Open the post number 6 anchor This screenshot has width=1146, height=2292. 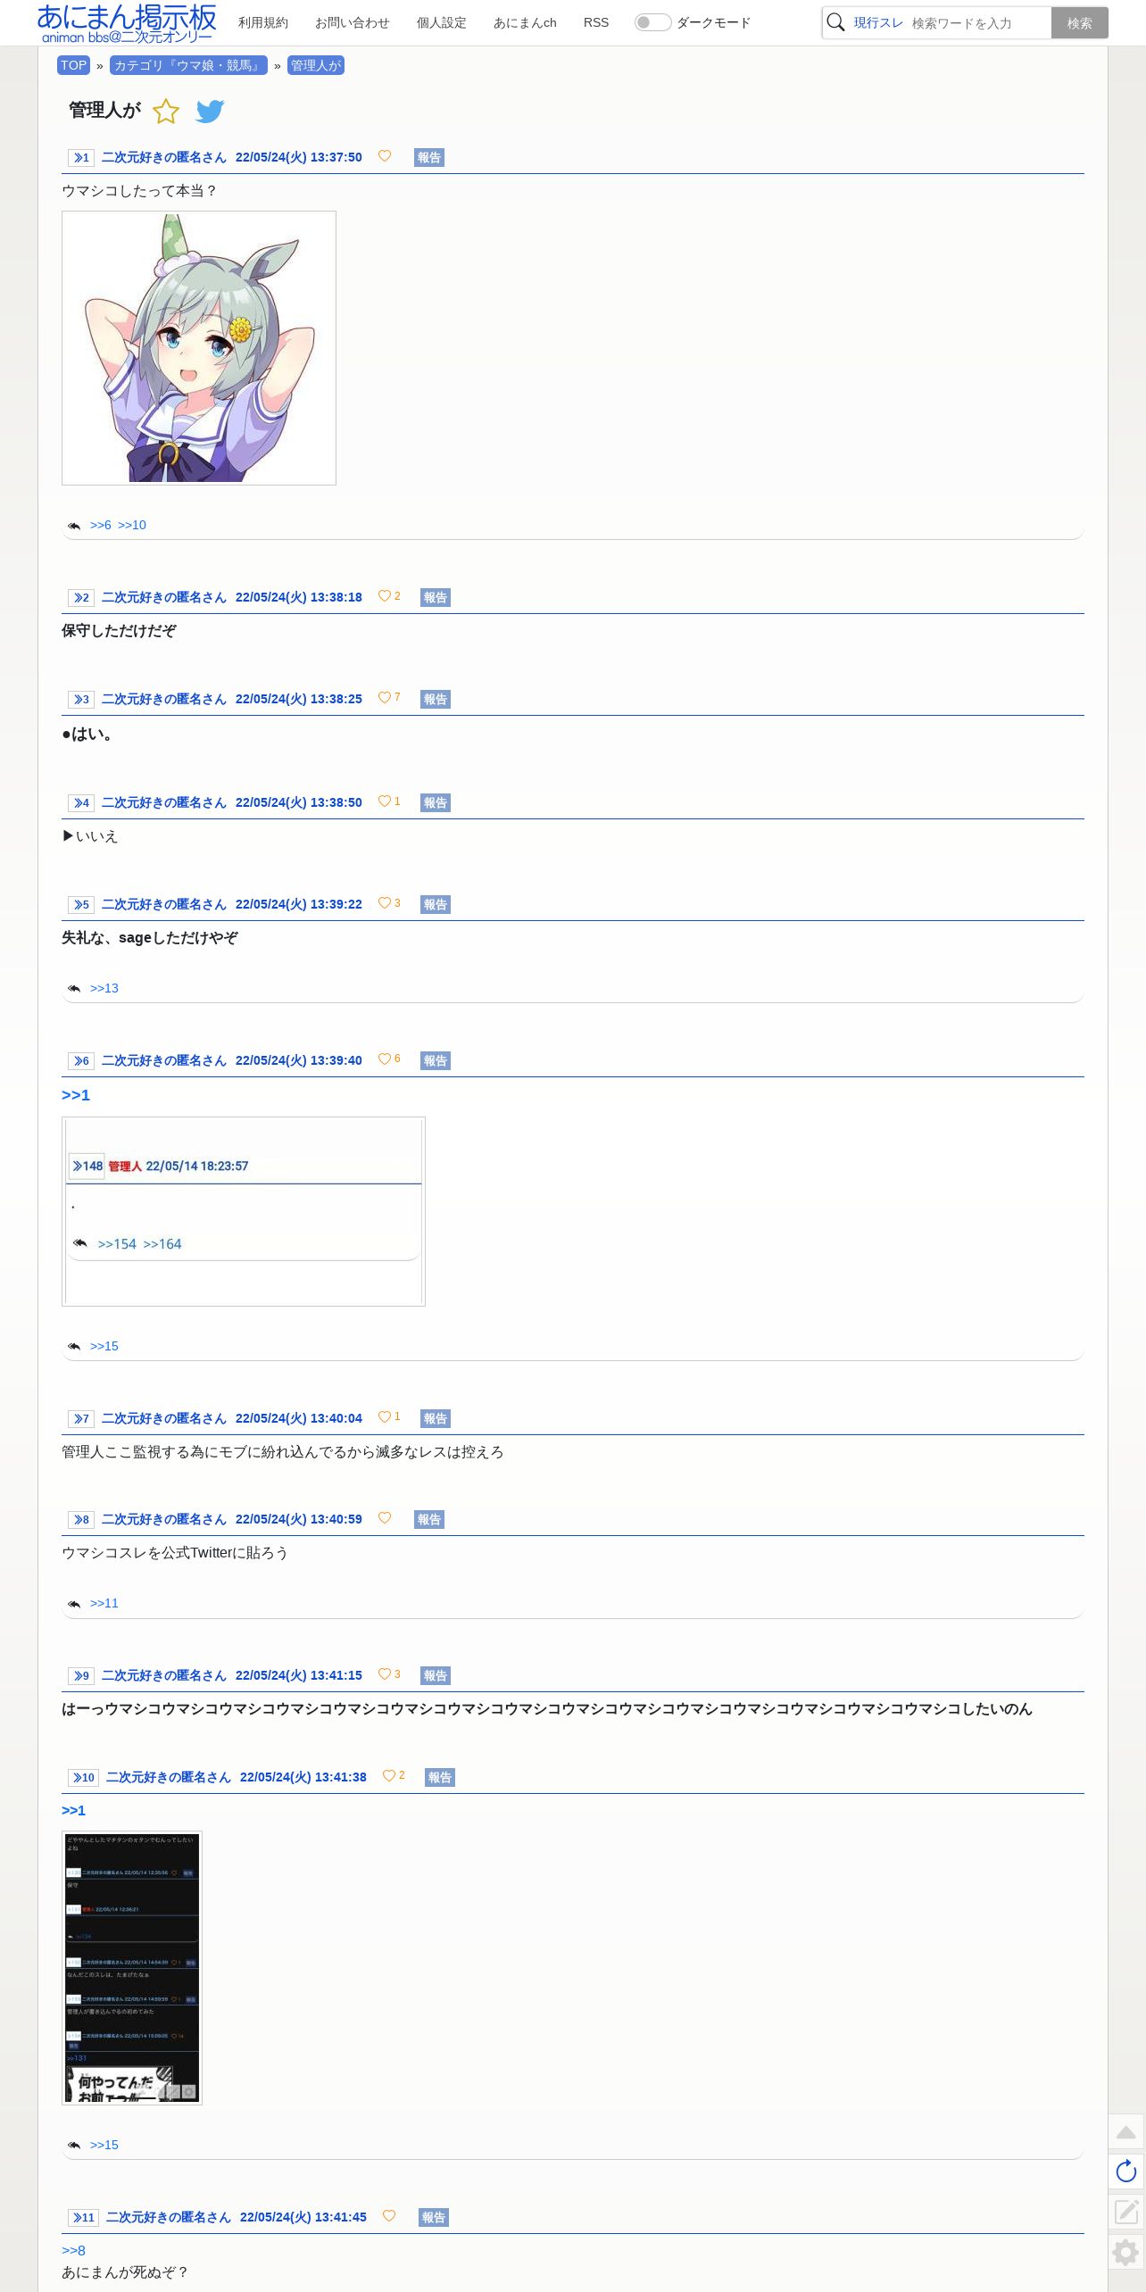click(x=81, y=1061)
